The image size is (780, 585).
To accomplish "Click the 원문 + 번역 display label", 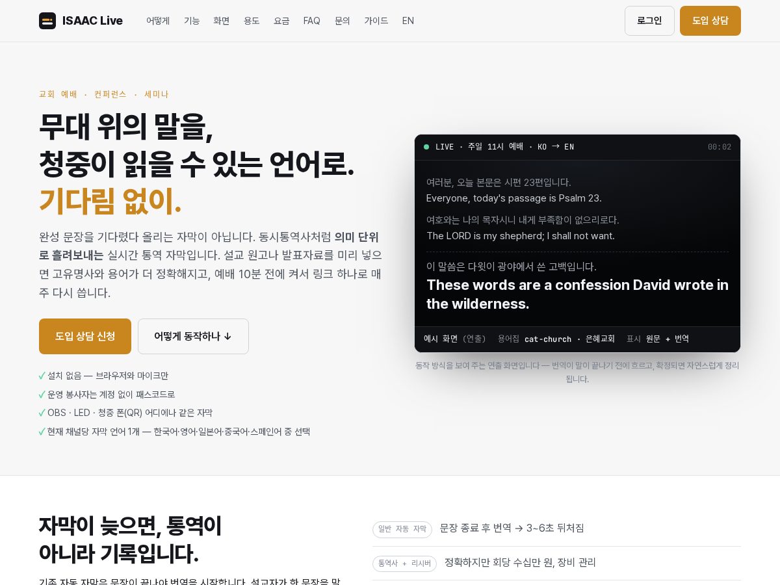I will [x=668, y=339].
